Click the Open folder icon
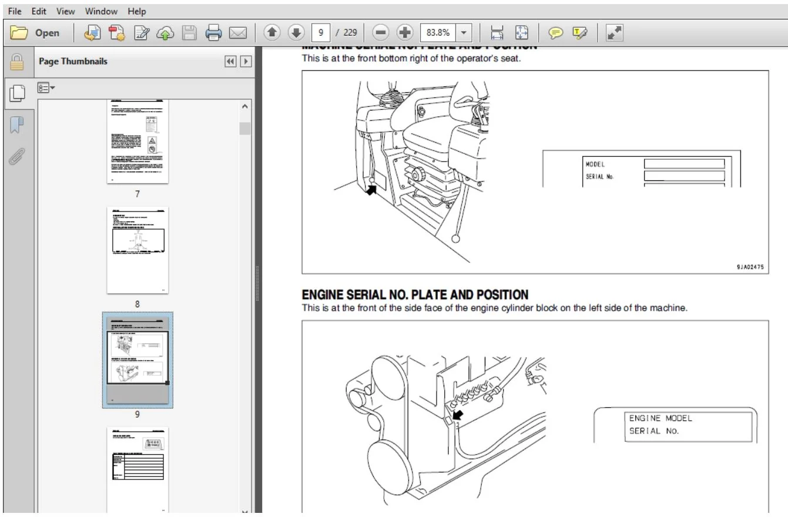788x517 pixels. point(19,33)
